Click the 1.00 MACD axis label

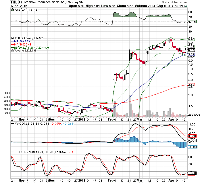point(192,125)
